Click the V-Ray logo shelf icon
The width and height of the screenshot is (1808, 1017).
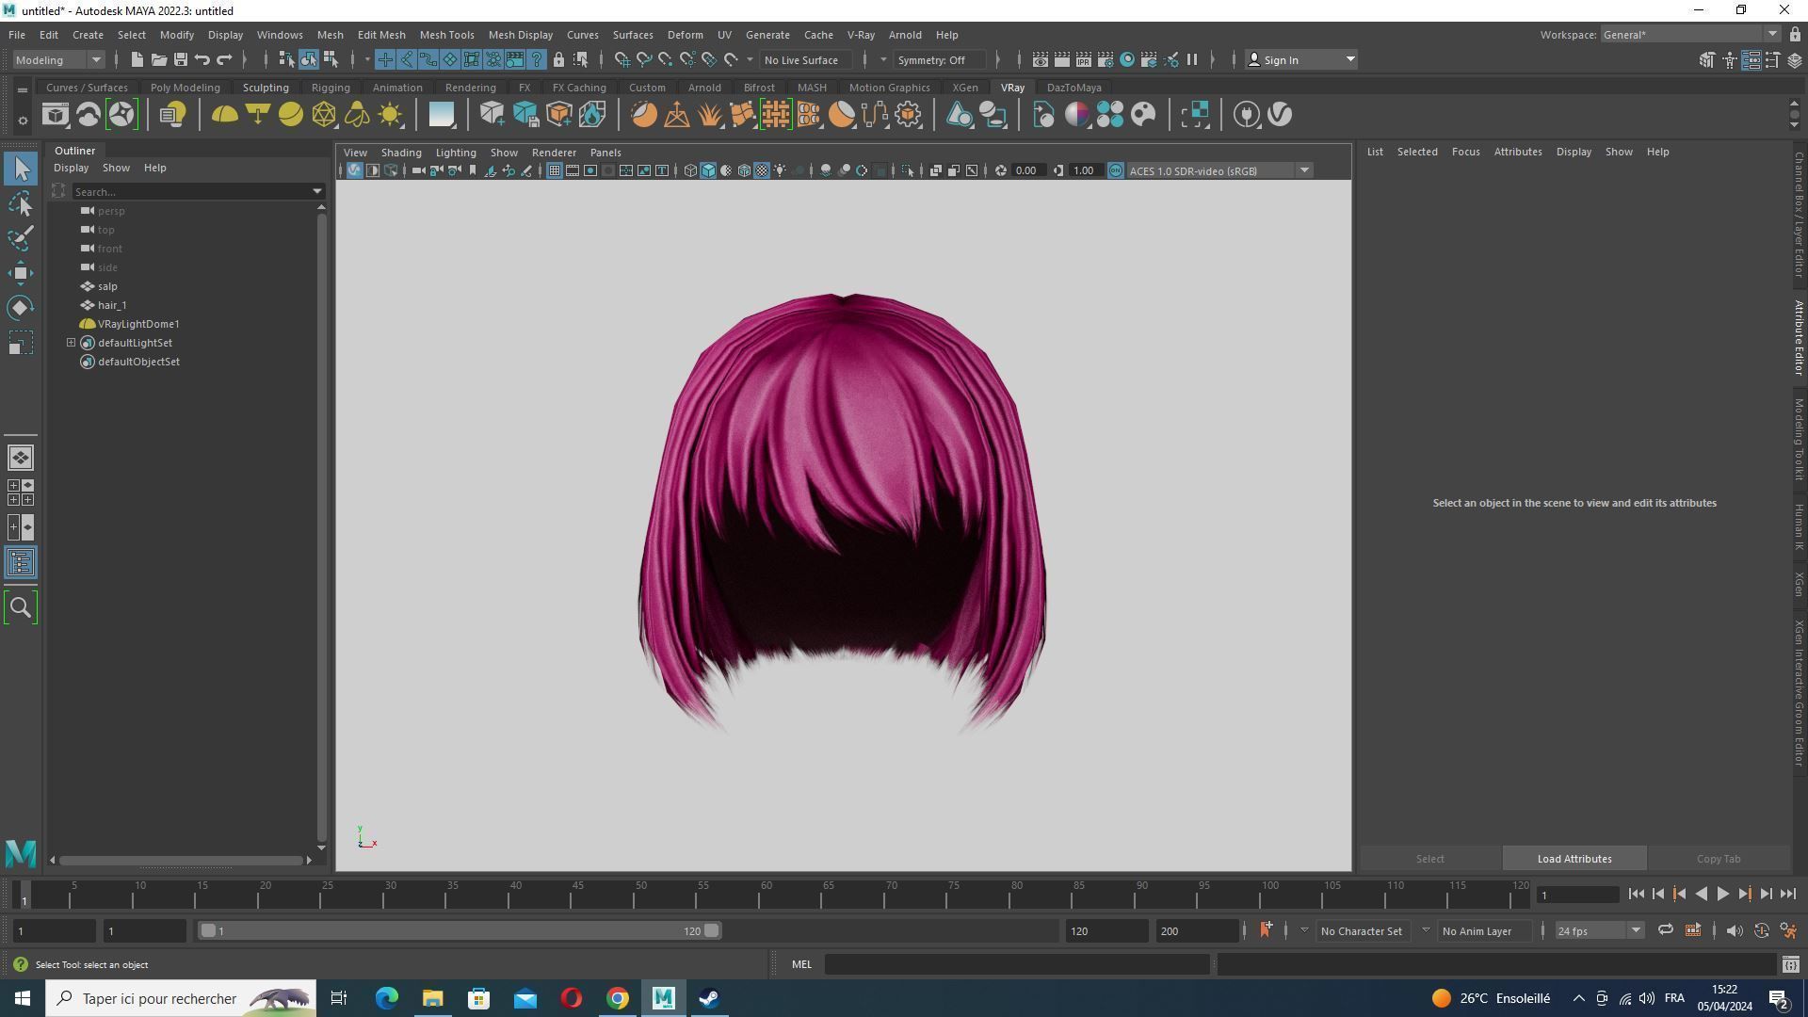pos(1280,115)
